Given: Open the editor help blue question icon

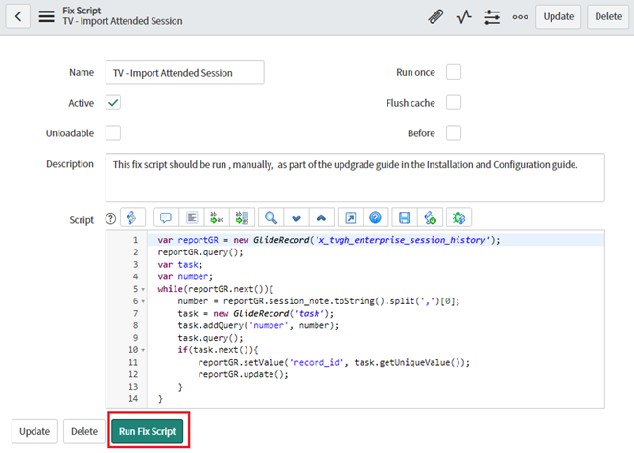Looking at the screenshot, I should [x=376, y=218].
